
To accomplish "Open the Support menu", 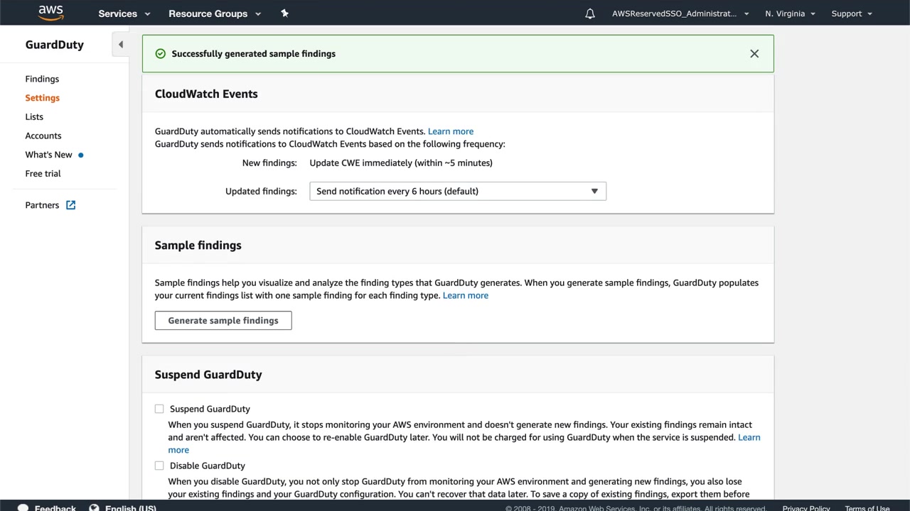I will pos(851,13).
